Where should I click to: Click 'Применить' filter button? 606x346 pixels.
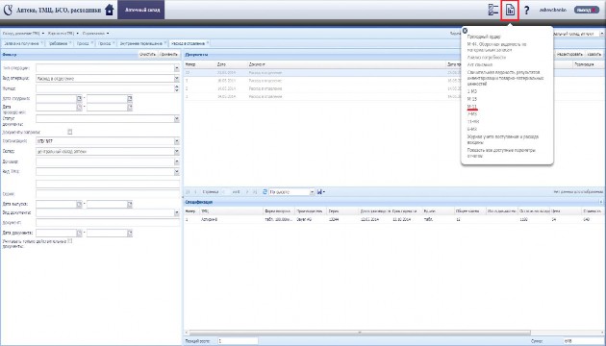point(169,55)
